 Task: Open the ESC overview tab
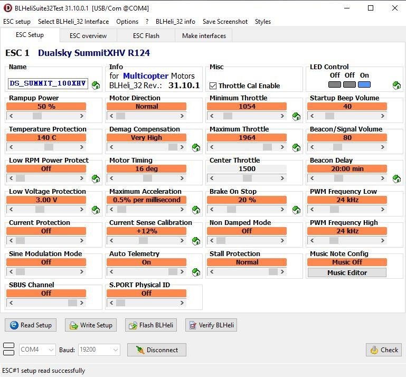point(88,36)
